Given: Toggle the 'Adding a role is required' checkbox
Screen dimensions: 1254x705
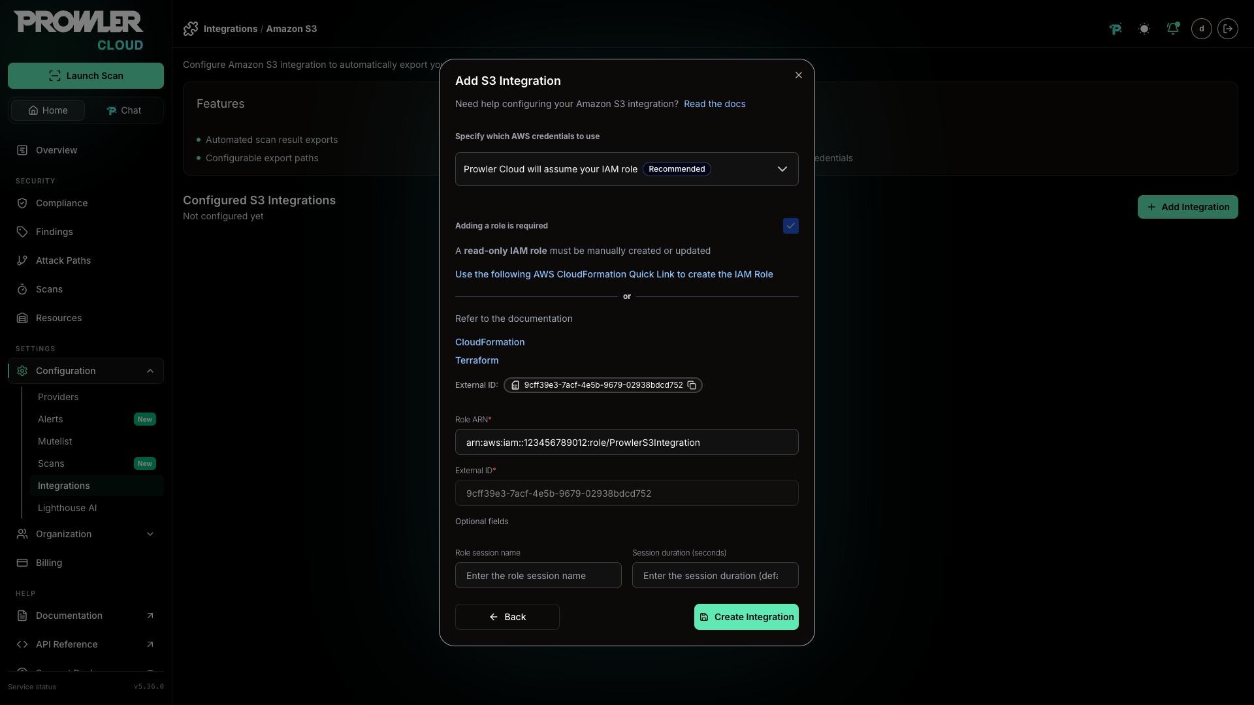Looking at the screenshot, I should coord(791,226).
